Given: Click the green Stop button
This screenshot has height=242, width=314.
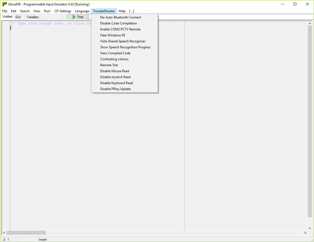Looking at the screenshot, I should tap(77, 17).
